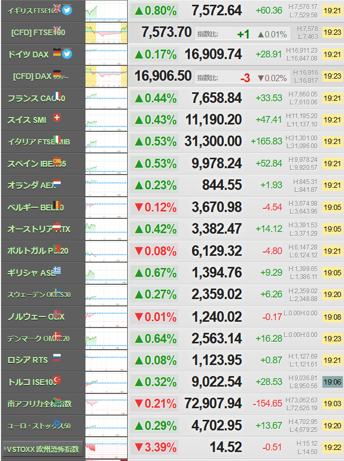Open the Twitter icon beside ドイツ DAX
The height and width of the screenshot is (461, 344).
coord(67,54)
